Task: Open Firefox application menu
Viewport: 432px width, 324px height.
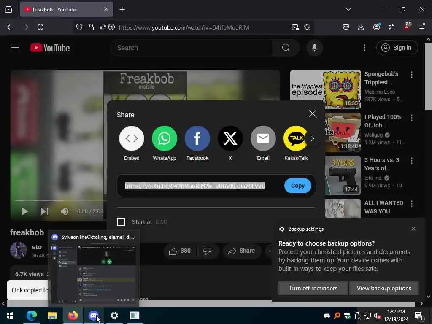Action: (422, 27)
